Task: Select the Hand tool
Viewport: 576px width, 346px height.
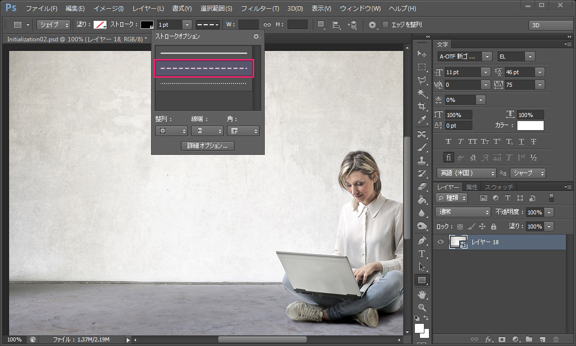Action: [x=422, y=294]
